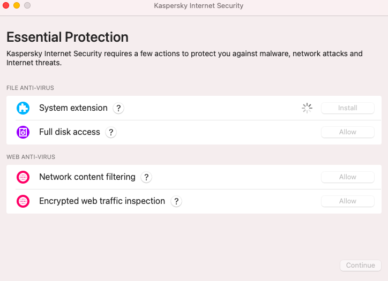Click the Essential Protection heading
388x281 pixels.
68,37
